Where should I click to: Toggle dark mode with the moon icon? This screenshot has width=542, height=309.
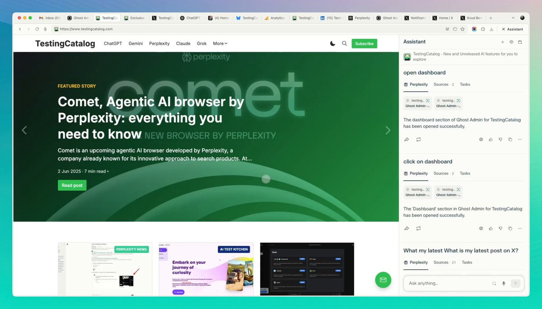[x=333, y=43]
